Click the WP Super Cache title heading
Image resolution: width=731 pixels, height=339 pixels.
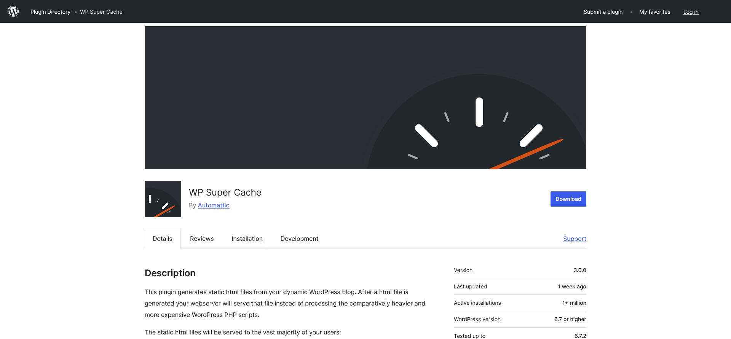(x=225, y=193)
